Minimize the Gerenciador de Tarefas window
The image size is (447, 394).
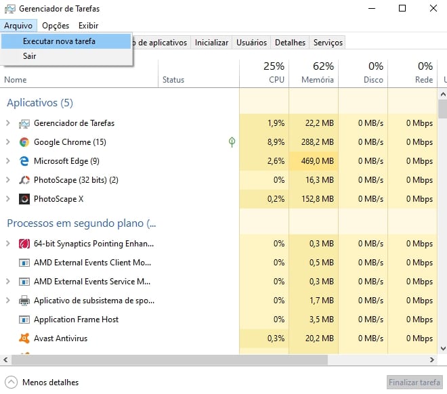372,8
